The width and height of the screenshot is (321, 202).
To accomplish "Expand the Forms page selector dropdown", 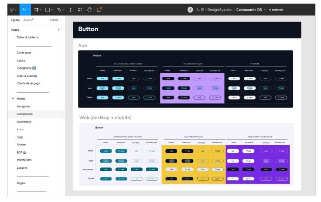I will point(55,20).
